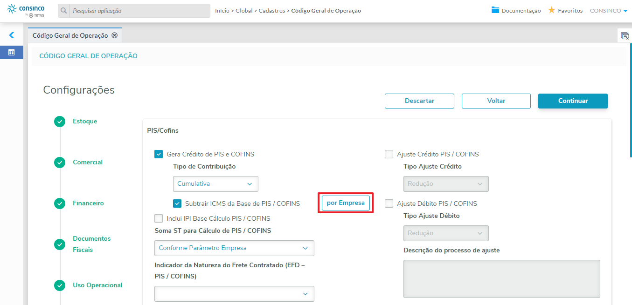Select the Estoque step check icon

(x=60, y=122)
